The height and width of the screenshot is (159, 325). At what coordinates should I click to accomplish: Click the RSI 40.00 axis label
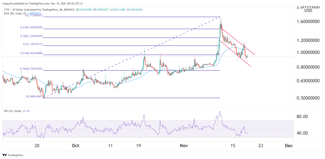pyautogui.click(x=302, y=133)
